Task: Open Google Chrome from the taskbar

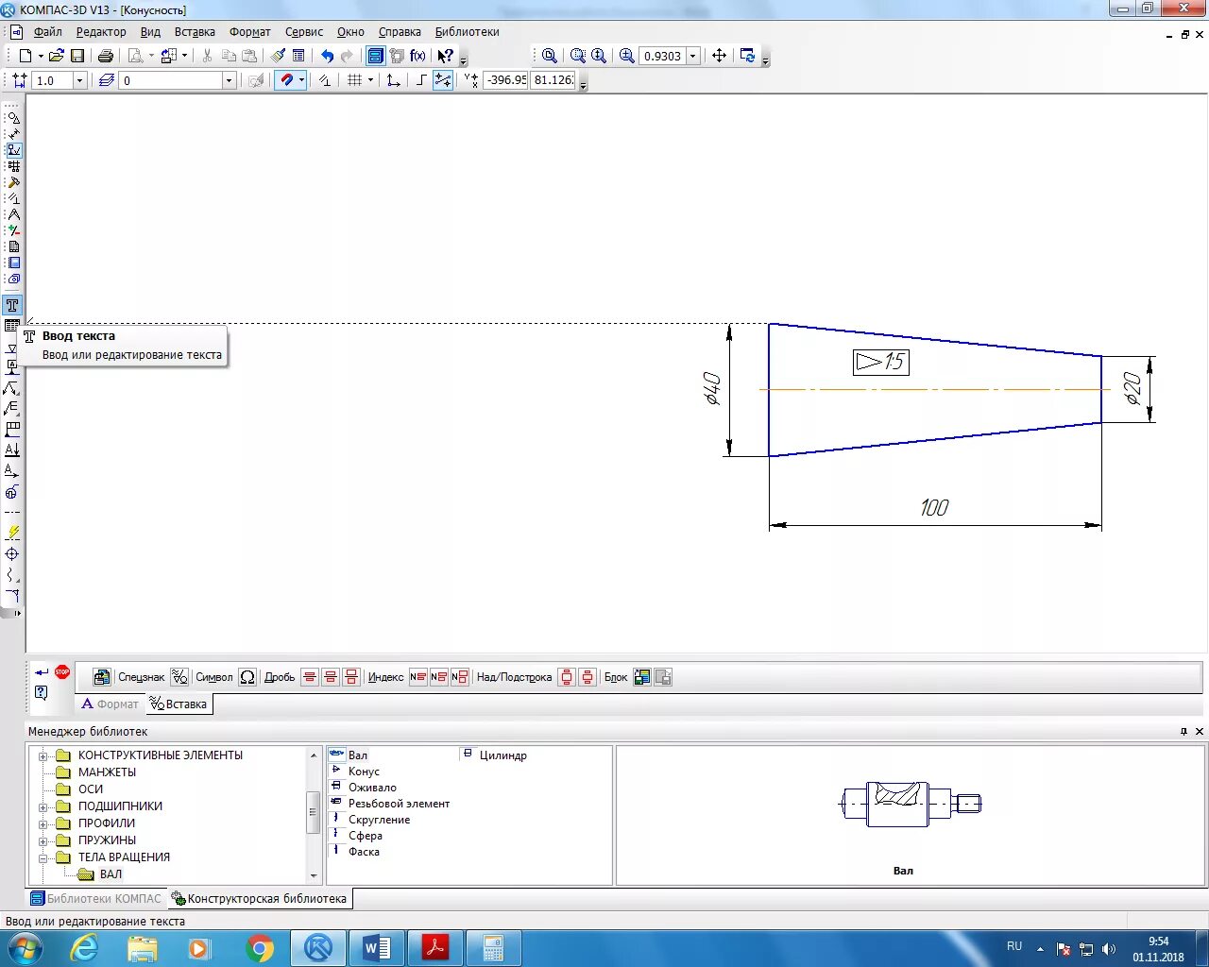Action: click(260, 948)
